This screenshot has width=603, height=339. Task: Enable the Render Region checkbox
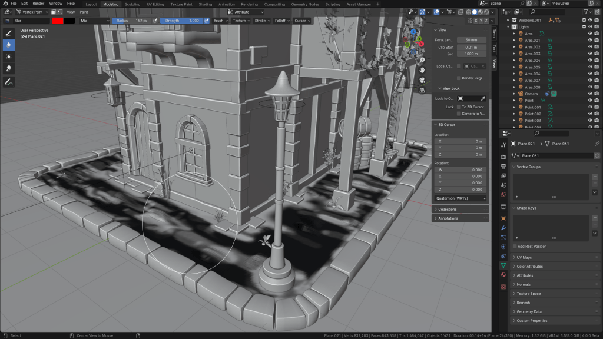coord(459,78)
